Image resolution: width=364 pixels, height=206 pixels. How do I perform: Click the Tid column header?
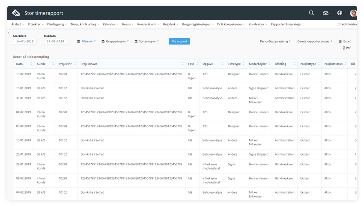(352, 64)
